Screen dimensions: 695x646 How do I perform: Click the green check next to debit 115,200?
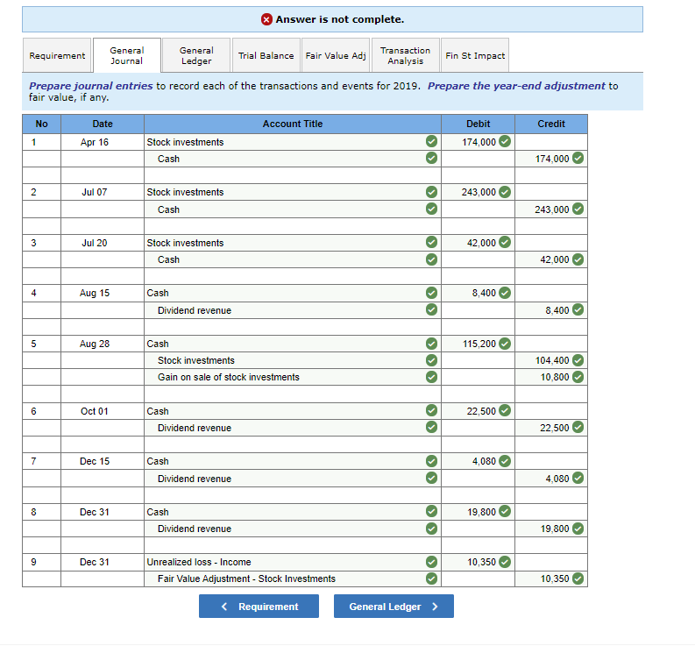pyautogui.click(x=505, y=344)
